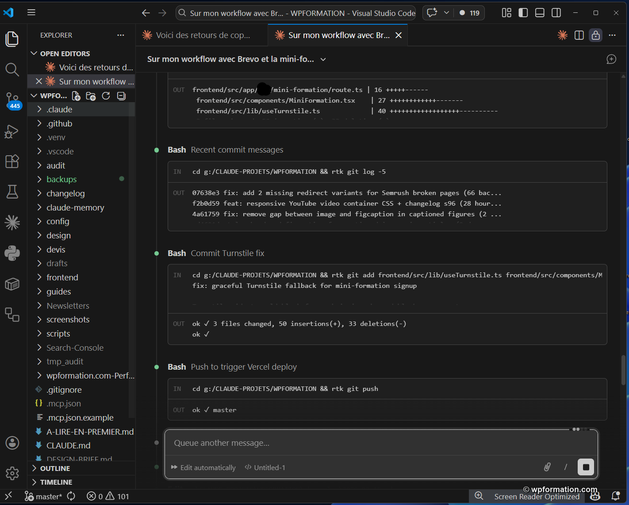Click the slash commands button
Viewport: 629px width, 505px height.
pyautogui.click(x=566, y=467)
